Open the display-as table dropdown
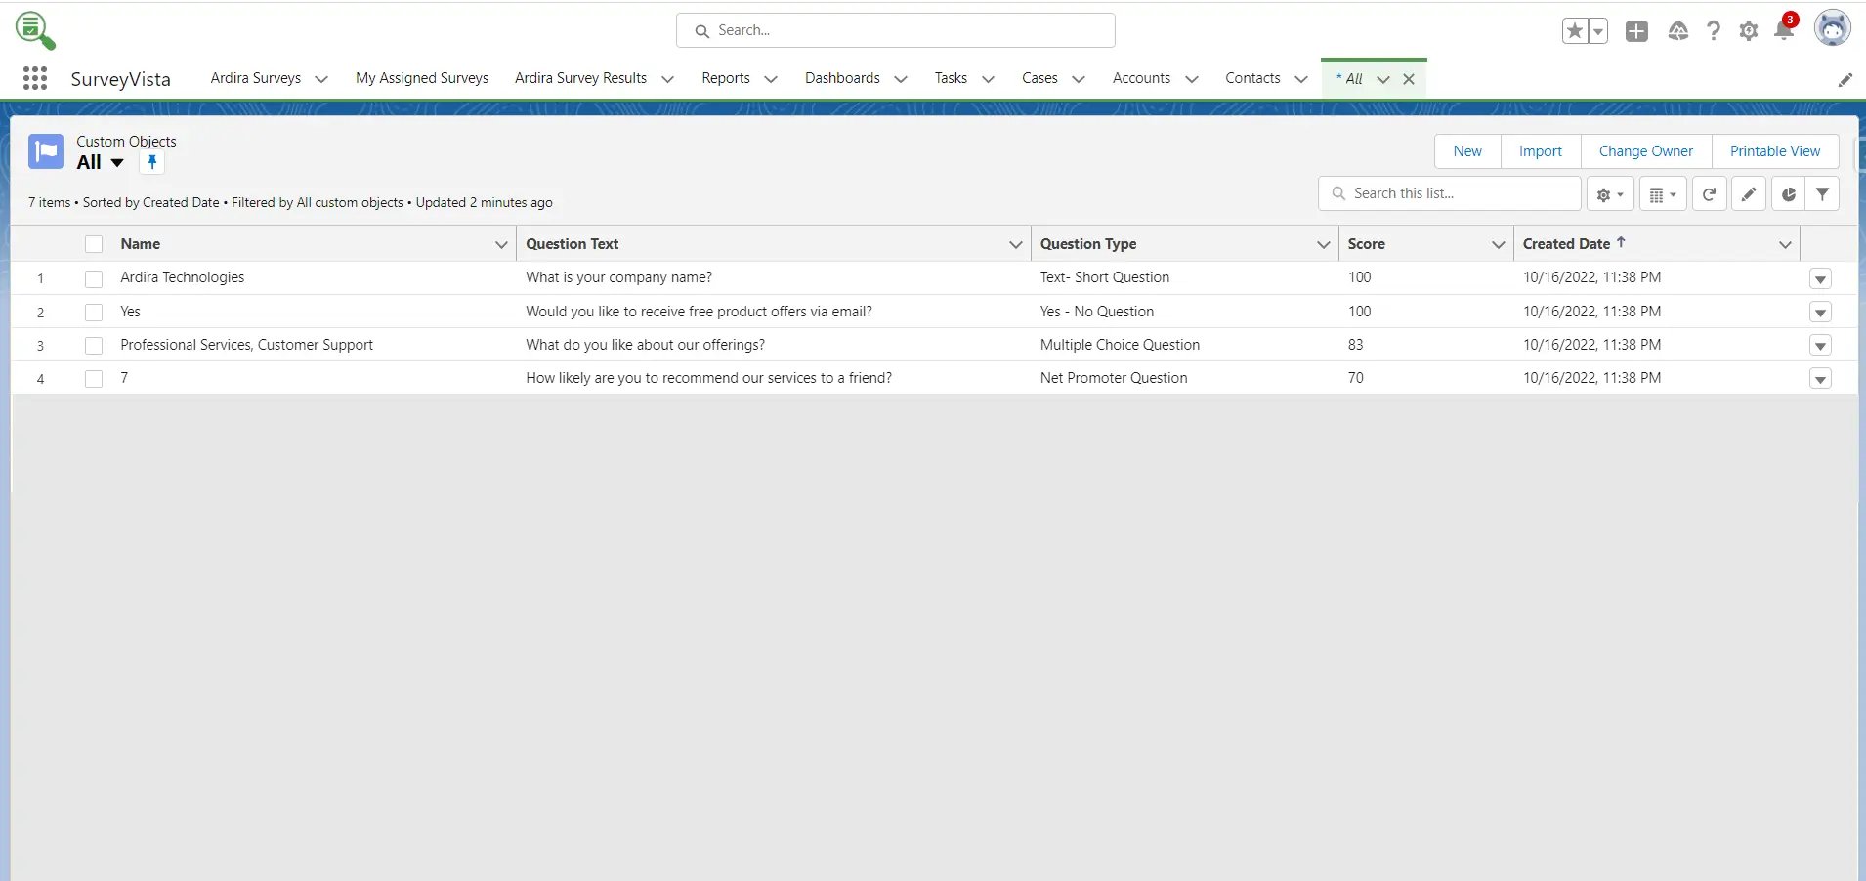Image resolution: width=1866 pixels, height=881 pixels. click(1663, 194)
